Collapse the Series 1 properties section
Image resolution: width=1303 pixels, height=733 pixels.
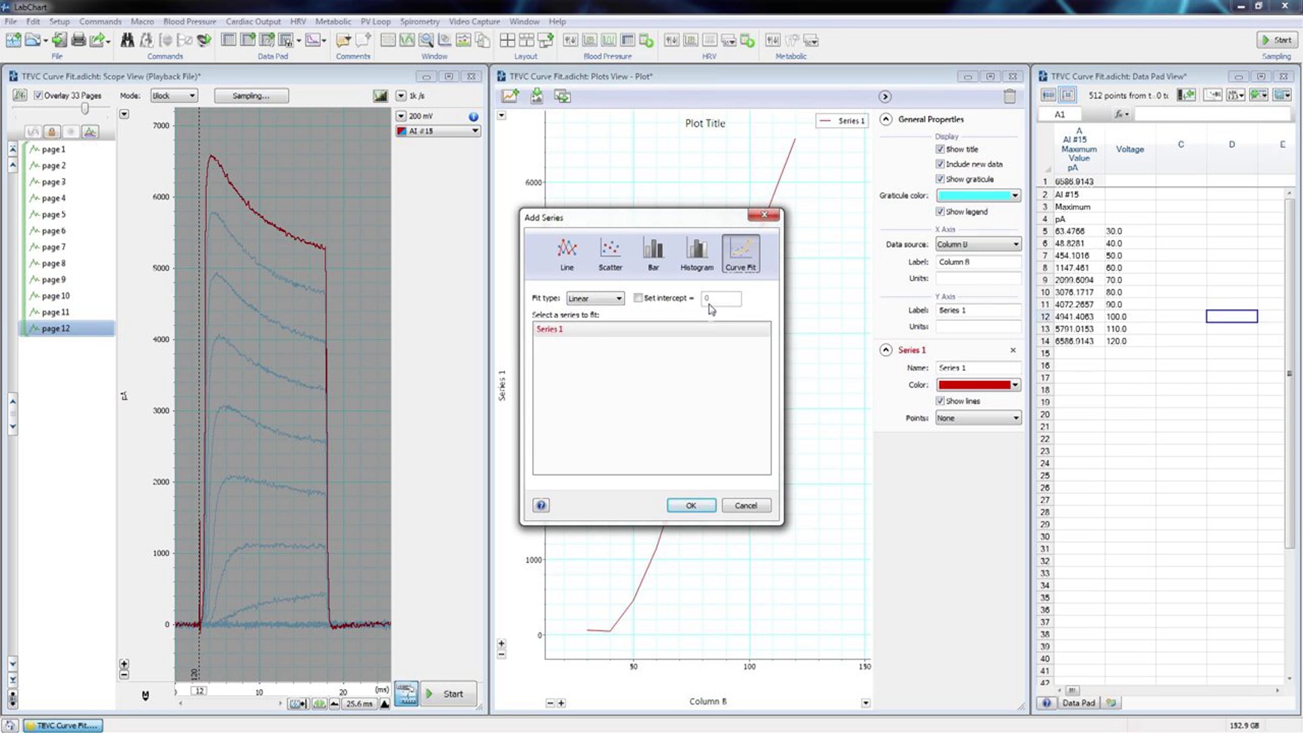tap(885, 350)
